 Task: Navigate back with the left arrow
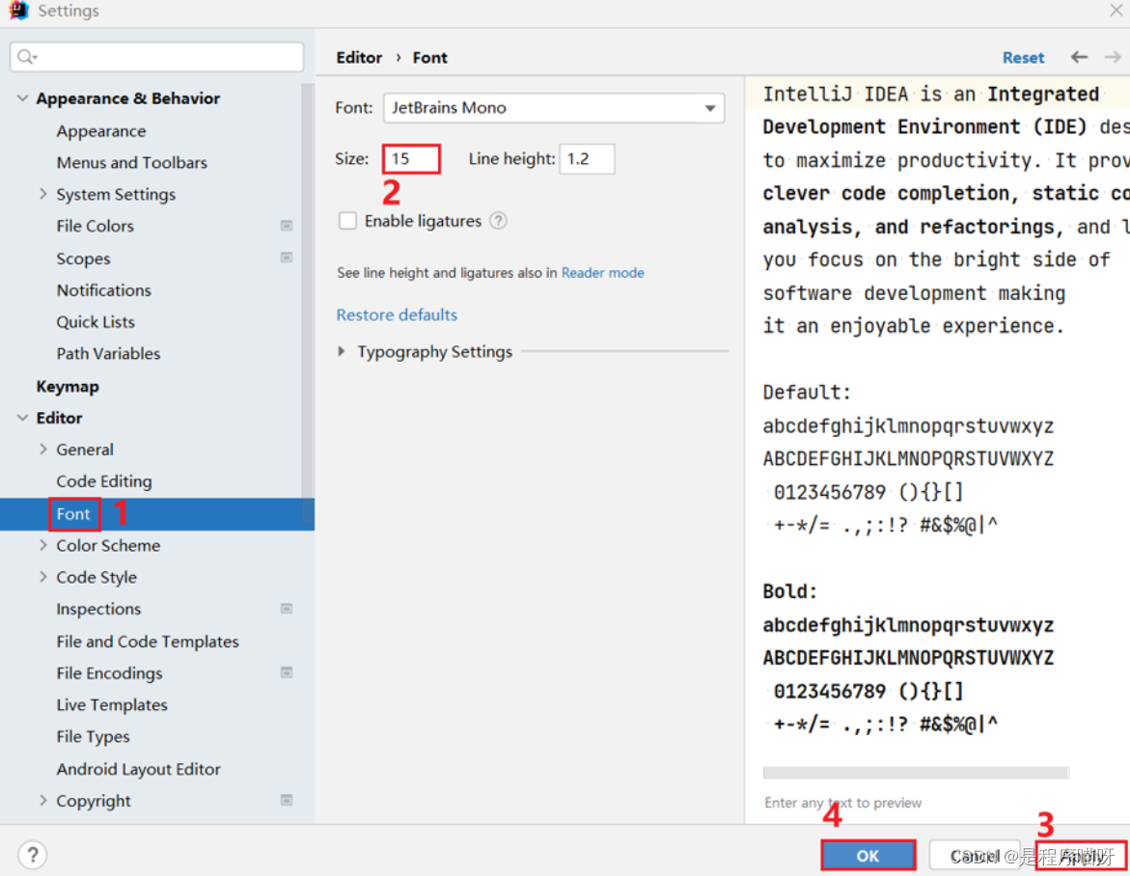(1079, 57)
